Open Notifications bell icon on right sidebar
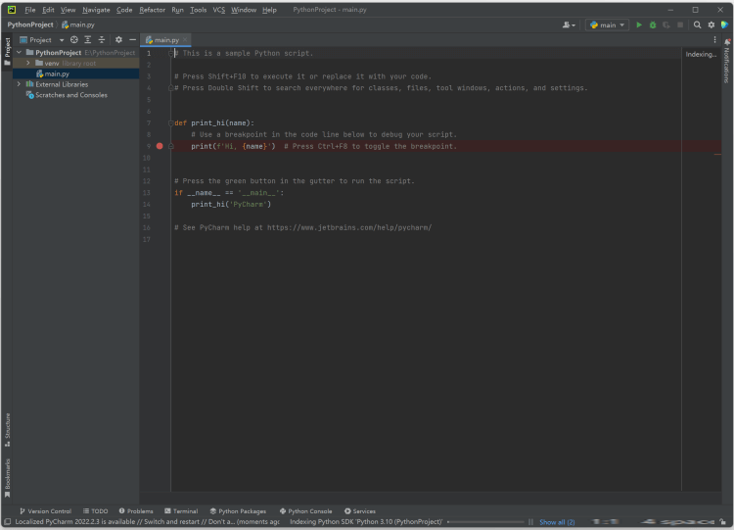 pos(727,42)
